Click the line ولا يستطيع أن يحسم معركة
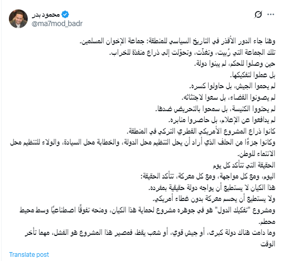 (214, 199)
